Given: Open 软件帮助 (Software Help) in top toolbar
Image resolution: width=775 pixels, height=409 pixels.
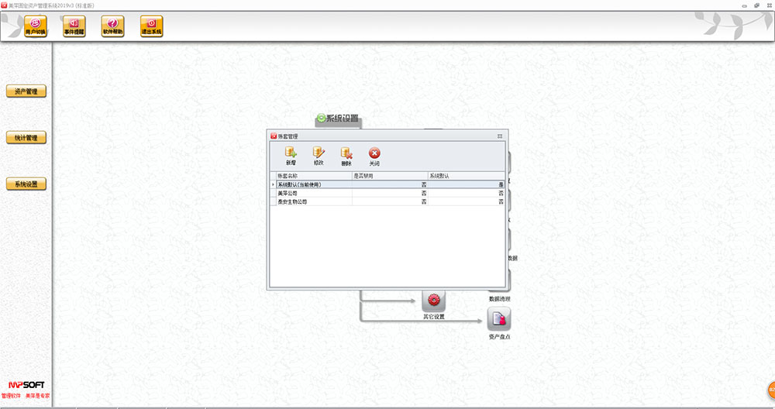Looking at the screenshot, I should (x=113, y=27).
